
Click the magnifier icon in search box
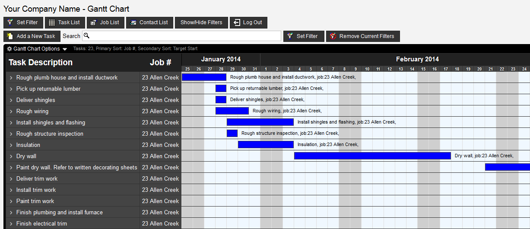[x=86, y=36]
